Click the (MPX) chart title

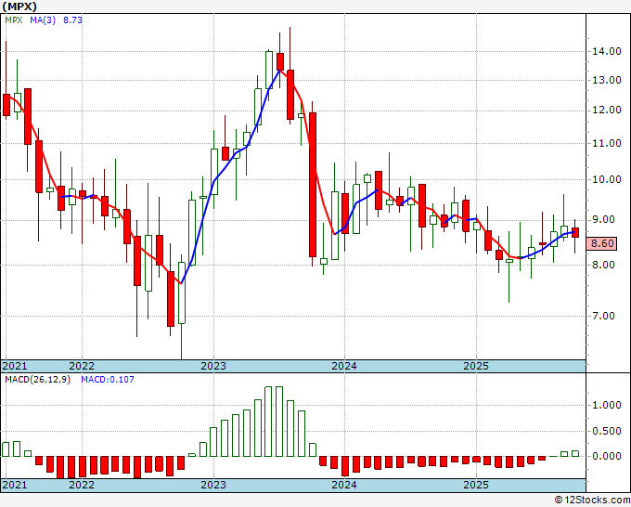click(x=19, y=6)
